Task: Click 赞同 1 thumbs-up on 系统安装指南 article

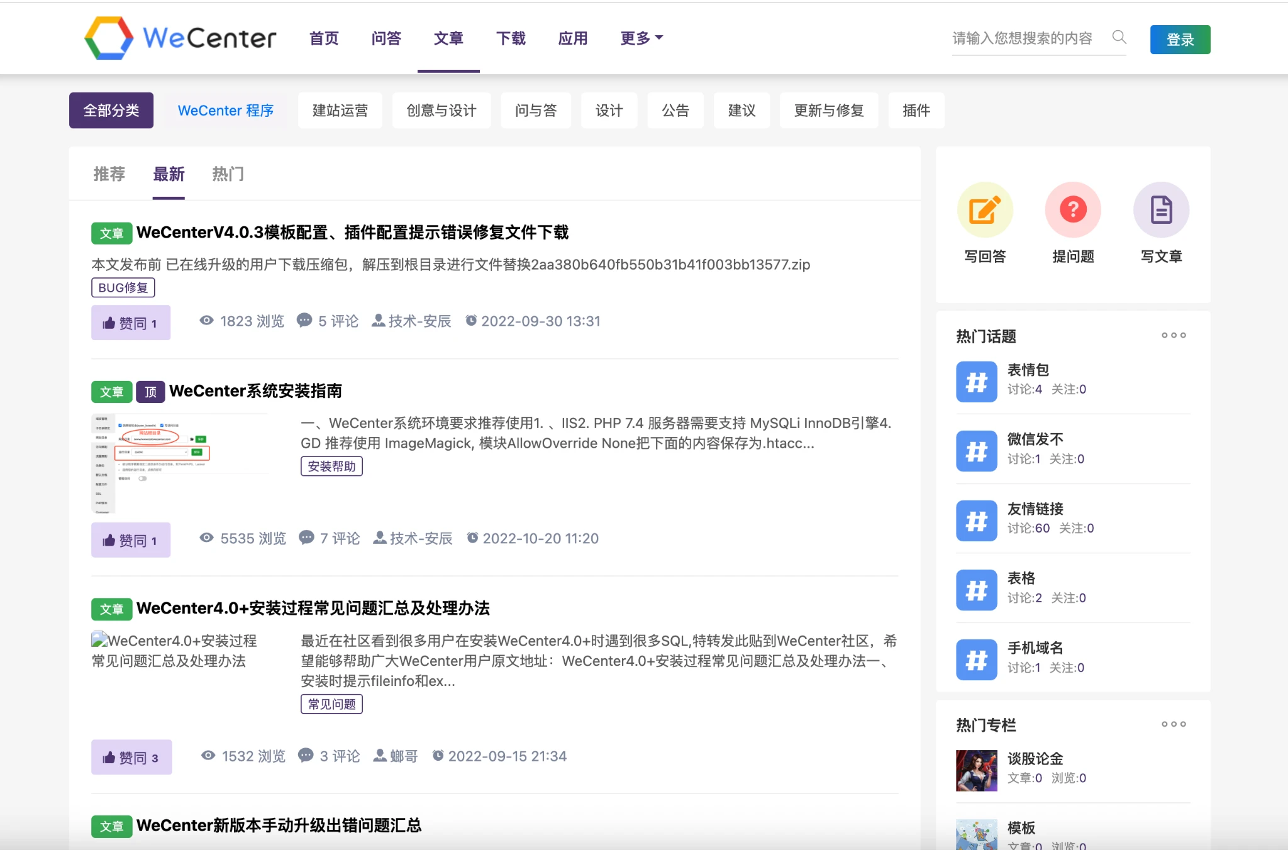Action: 131,540
